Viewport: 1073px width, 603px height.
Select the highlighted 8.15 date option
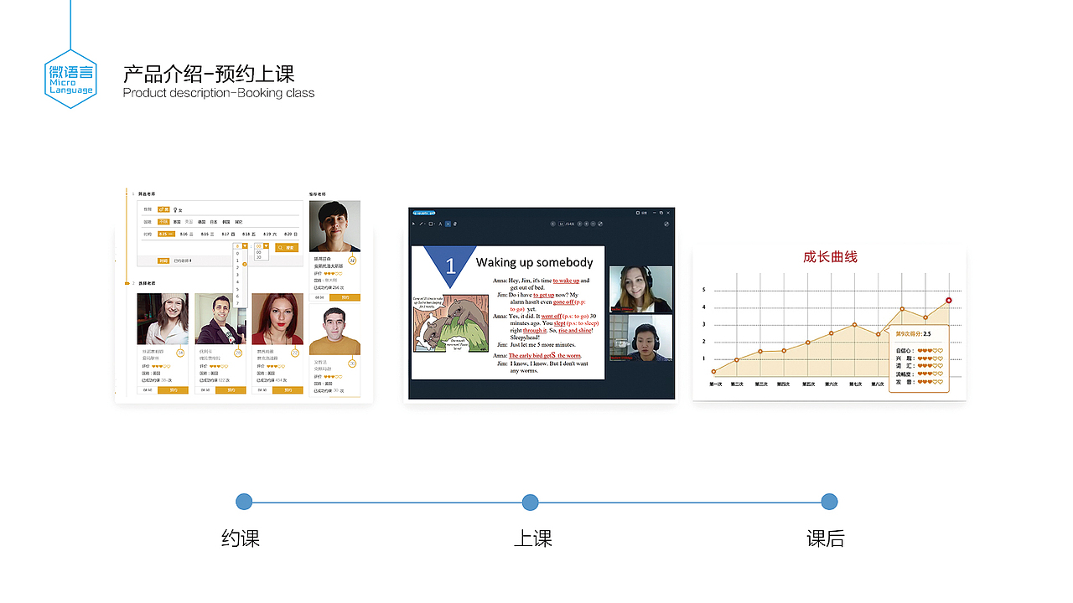(167, 234)
